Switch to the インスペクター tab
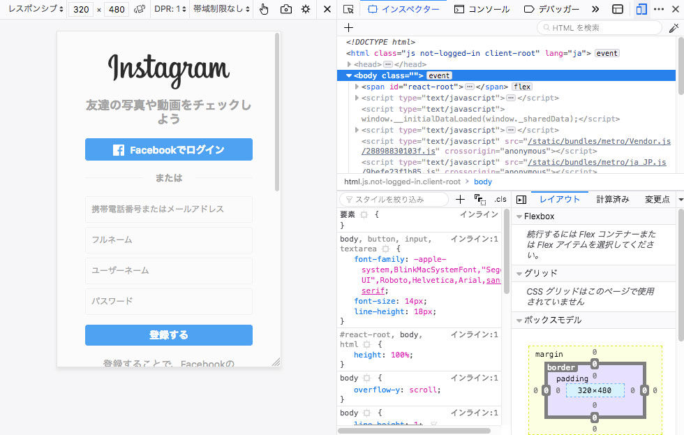The image size is (684, 435). coord(403,9)
